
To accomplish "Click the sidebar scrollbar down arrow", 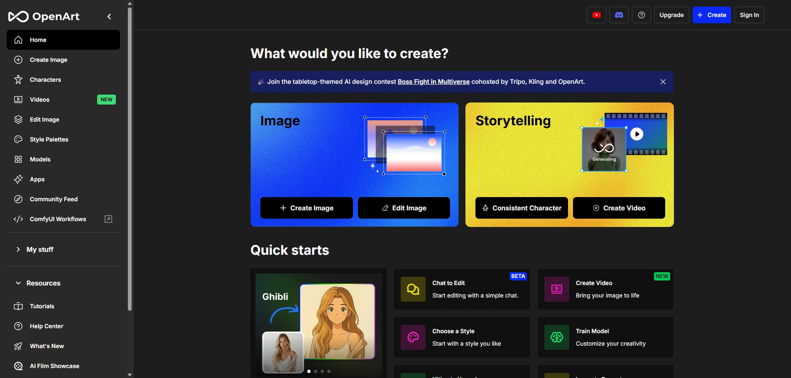I will (x=130, y=375).
